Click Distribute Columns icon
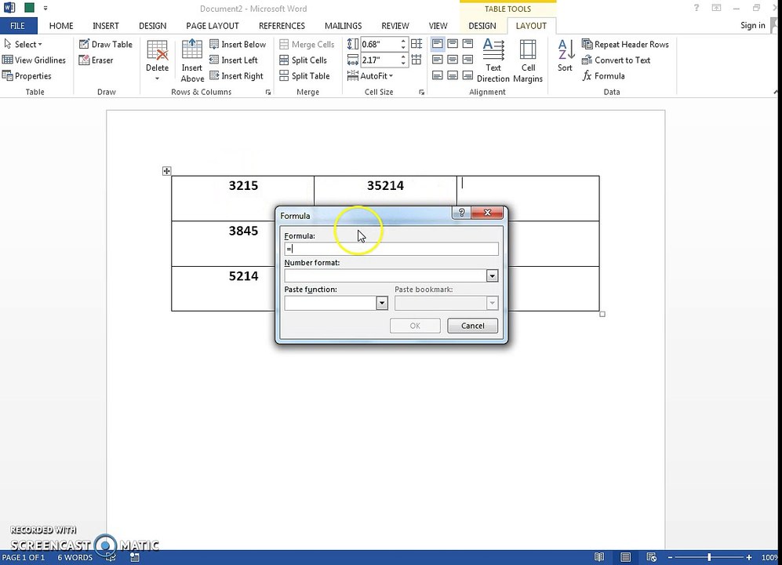The width and height of the screenshot is (782, 565). coord(416,60)
